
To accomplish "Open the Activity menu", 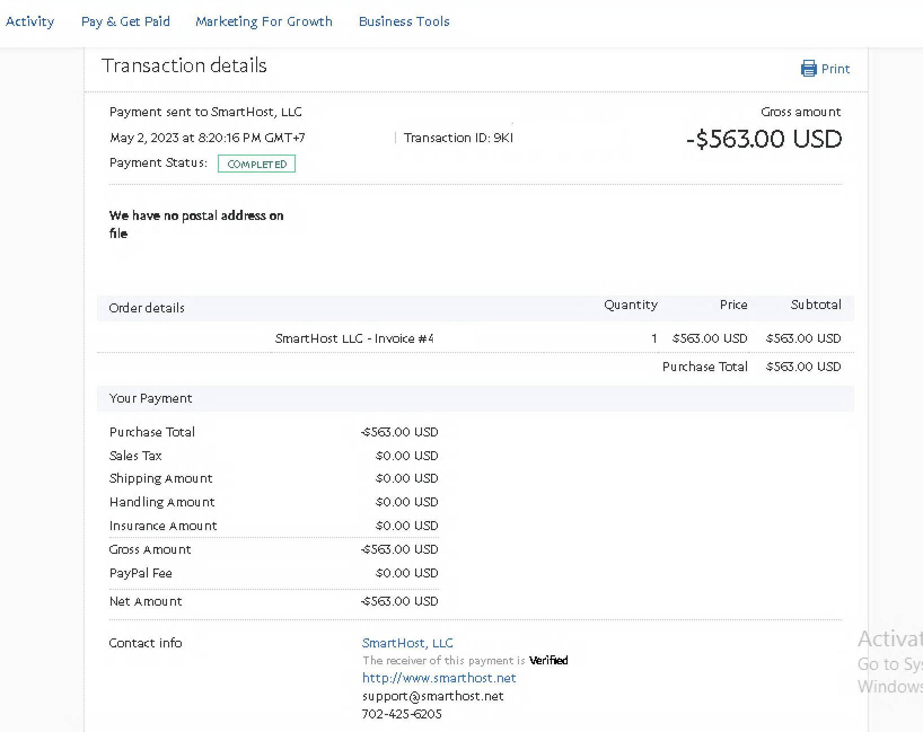I will [x=30, y=21].
